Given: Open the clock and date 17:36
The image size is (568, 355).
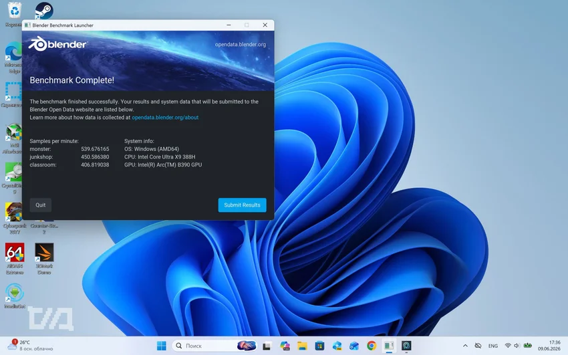Looking at the screenshot, I should (549, 345).
